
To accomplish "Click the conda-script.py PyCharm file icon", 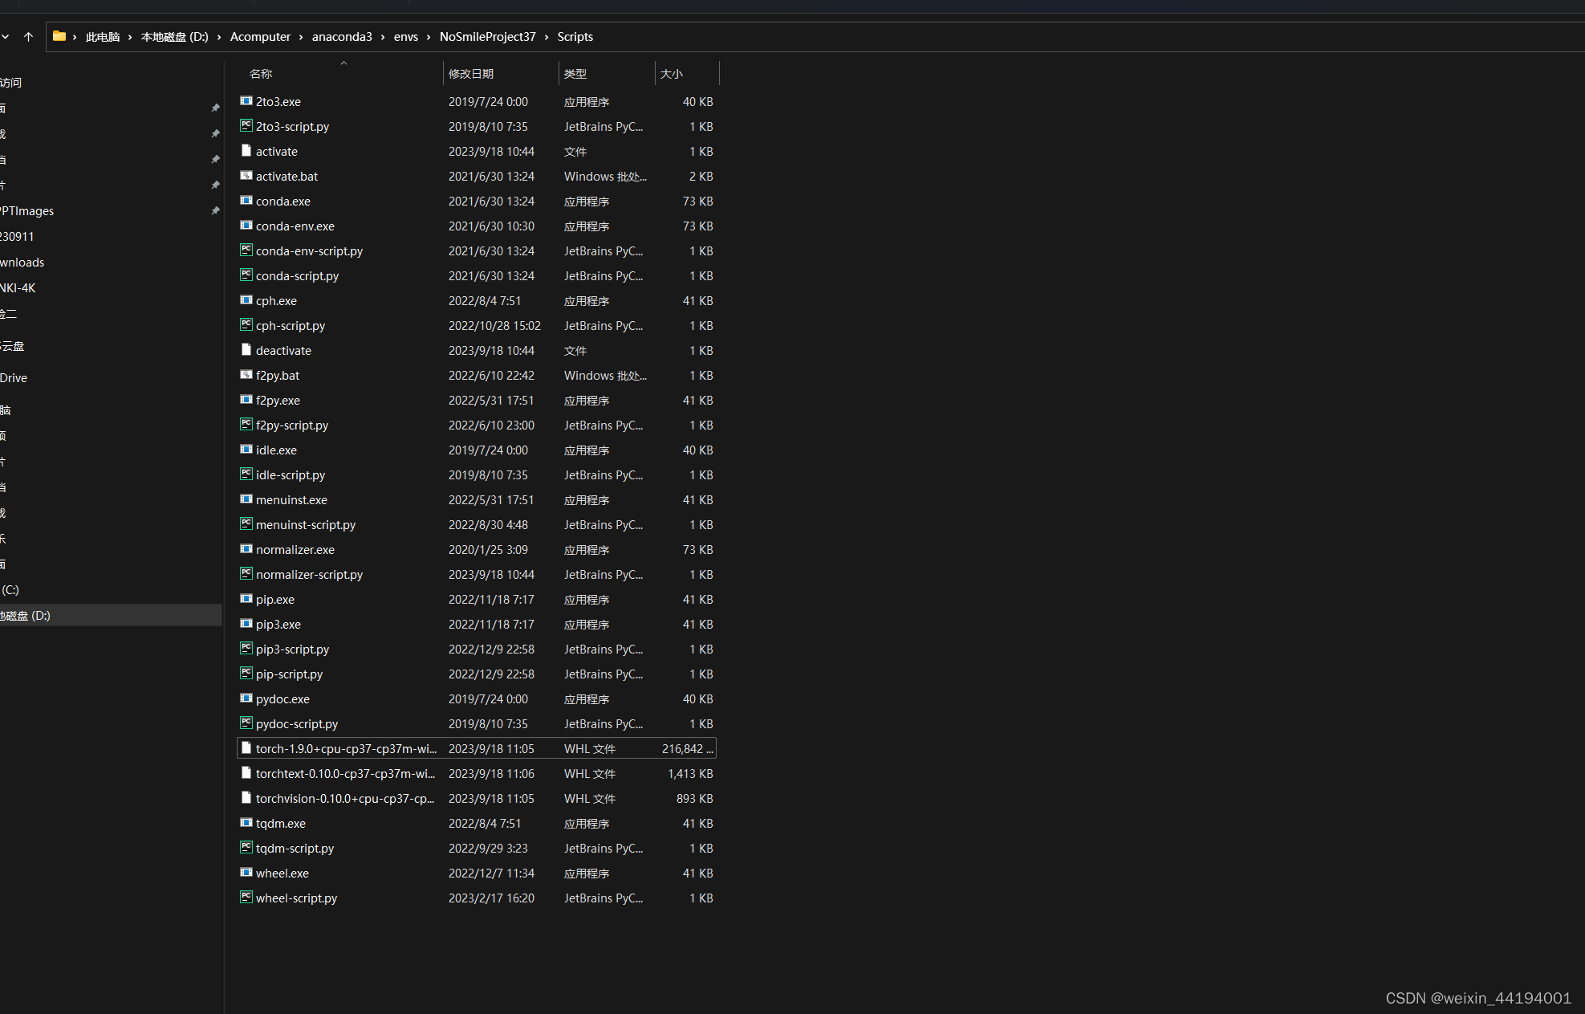I will tap(246, 275).
